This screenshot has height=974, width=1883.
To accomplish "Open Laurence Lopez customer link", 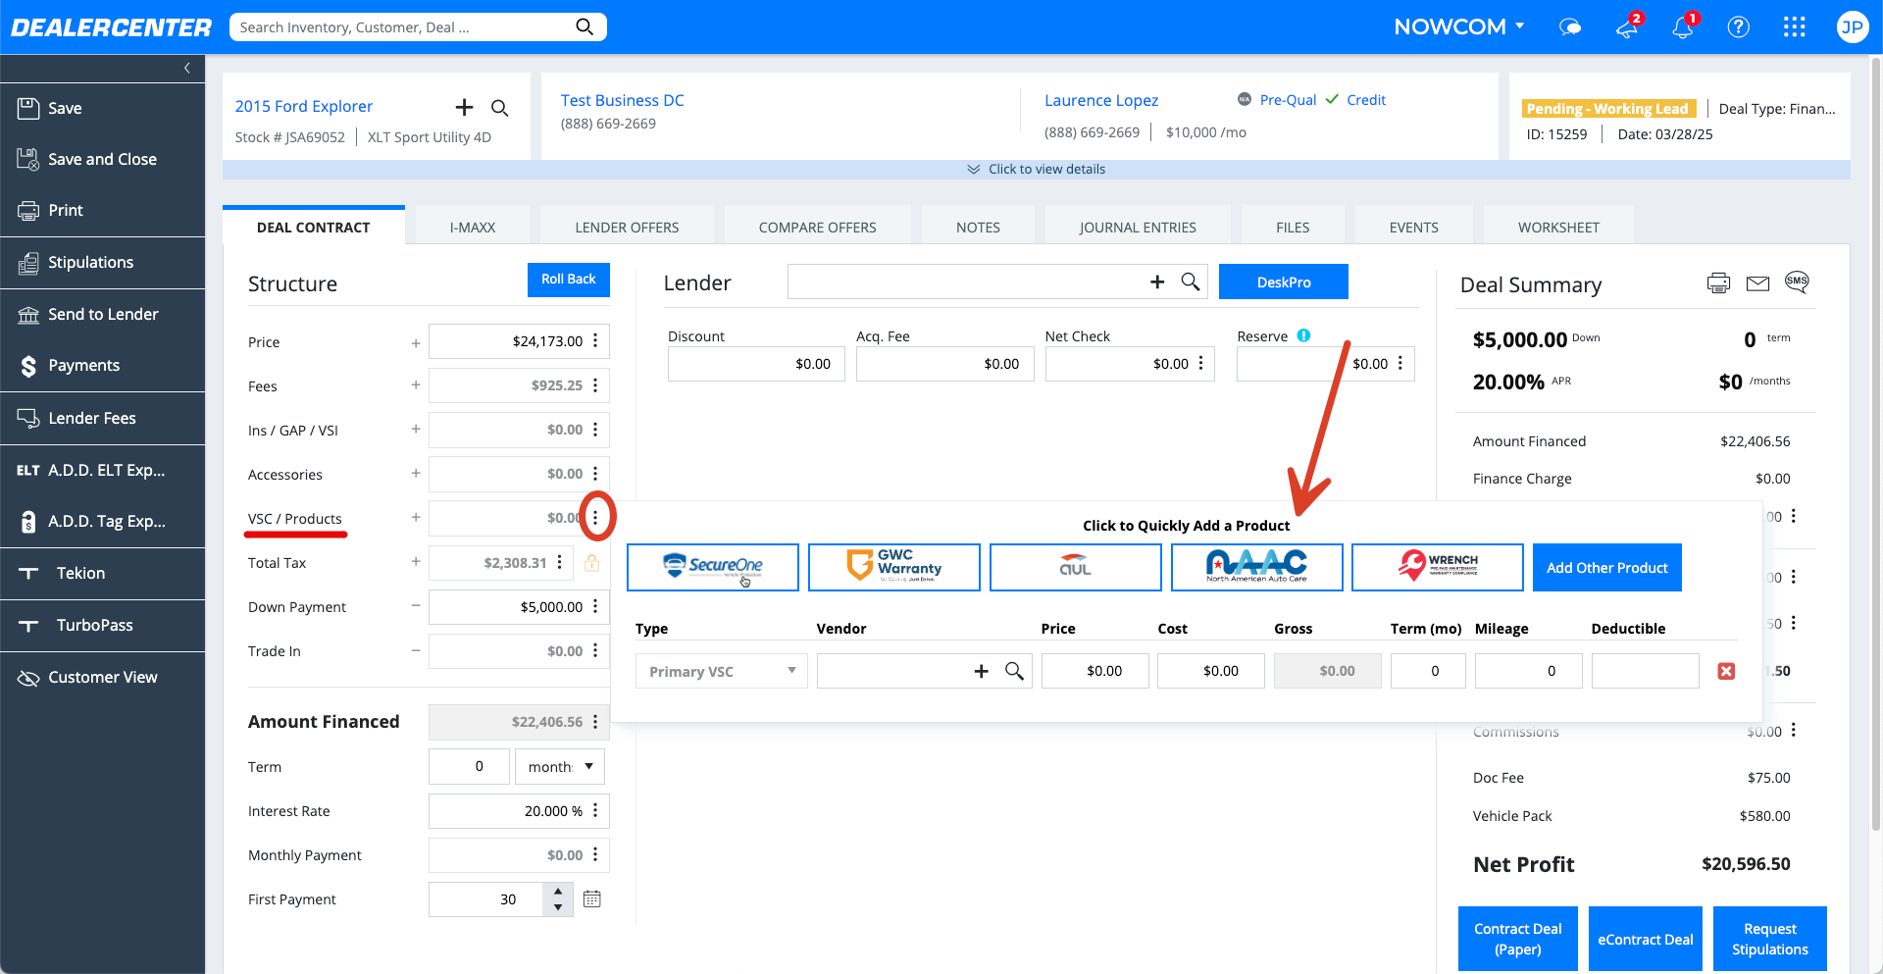I will [1101, 100].
